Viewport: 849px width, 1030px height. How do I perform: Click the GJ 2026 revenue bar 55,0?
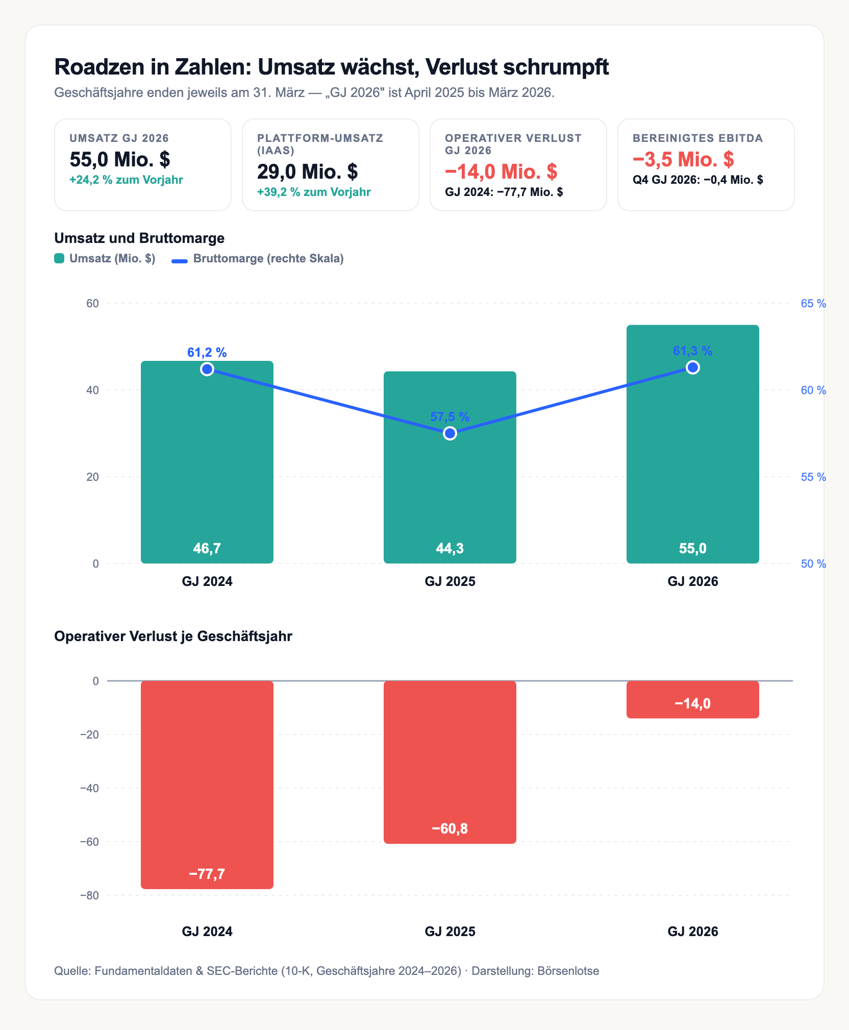(692, 444)
